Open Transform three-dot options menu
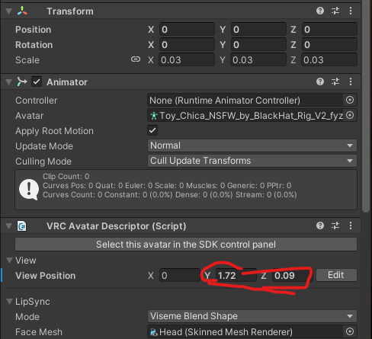372x339 pixels. [x=351, y=11]
